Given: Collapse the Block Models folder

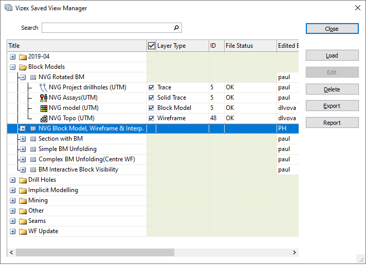Looking at the screenshot, I should pos(13,67).
